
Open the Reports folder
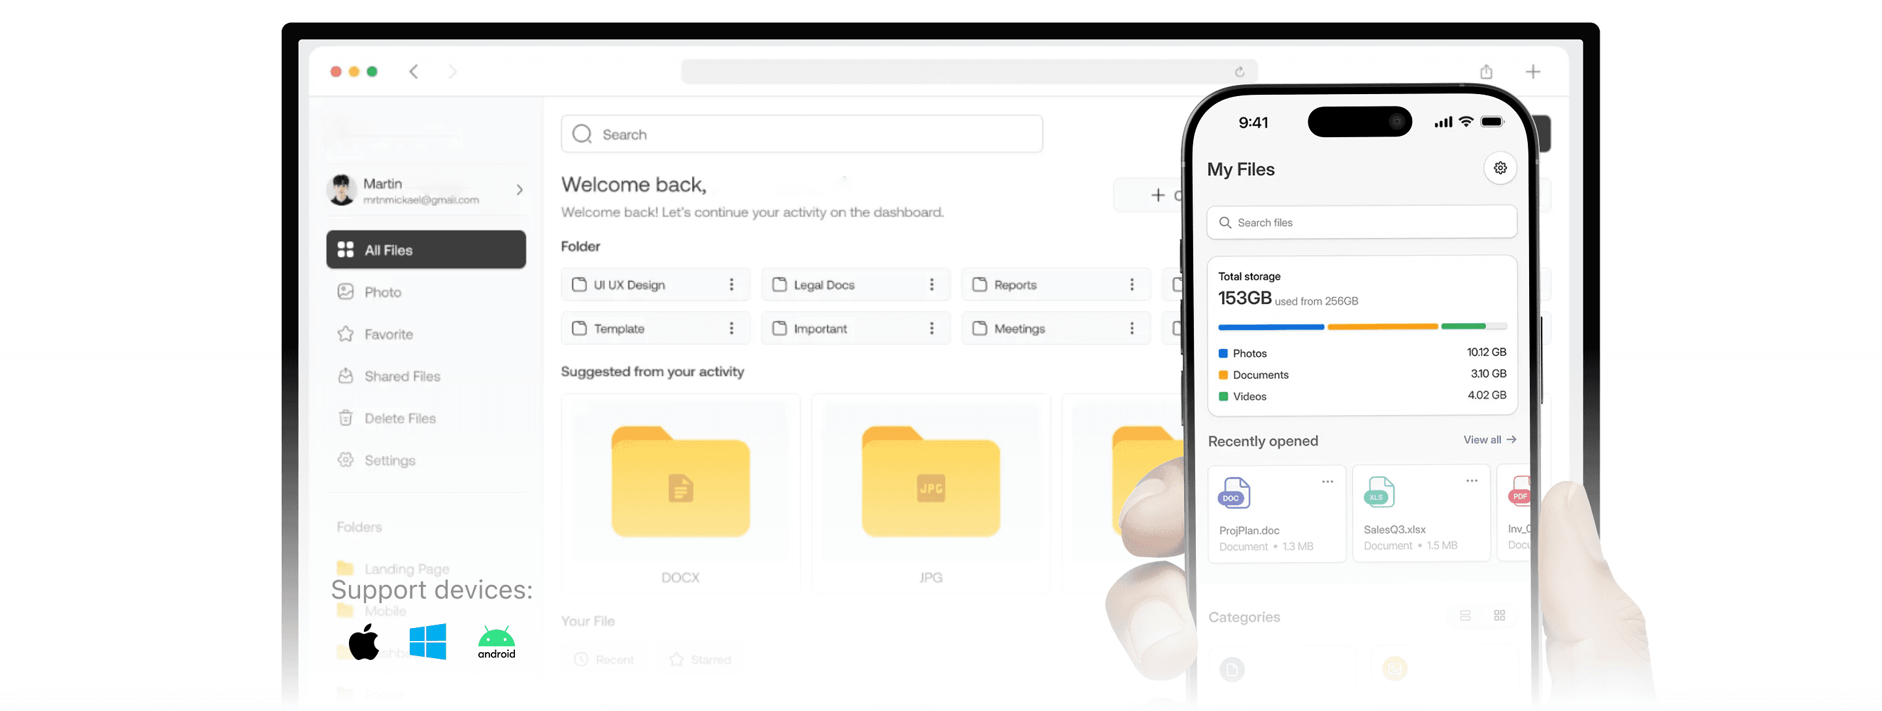(1015, 285)
